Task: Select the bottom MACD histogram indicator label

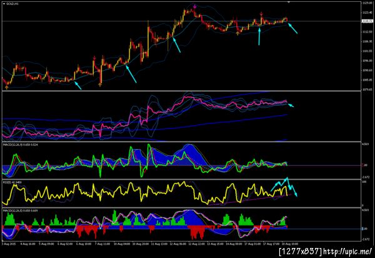Action: [20, 210]
